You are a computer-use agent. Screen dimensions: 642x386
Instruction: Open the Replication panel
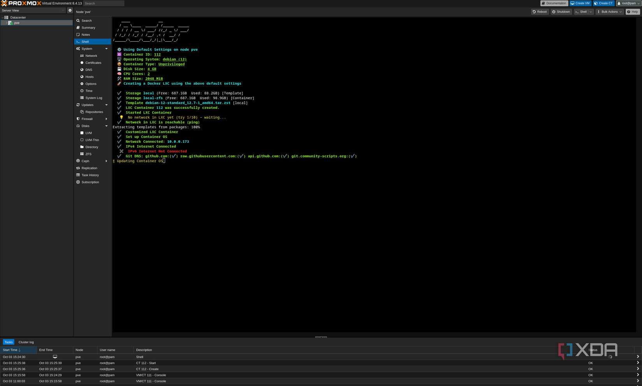pyautogui.click(x=89, y=168)
